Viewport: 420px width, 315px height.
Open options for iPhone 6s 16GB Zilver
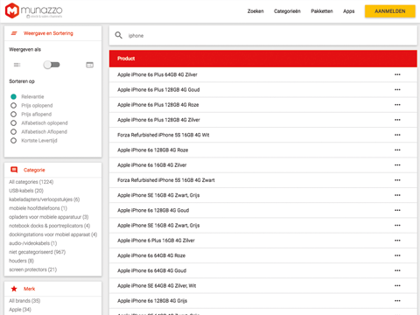coord(397,165)
